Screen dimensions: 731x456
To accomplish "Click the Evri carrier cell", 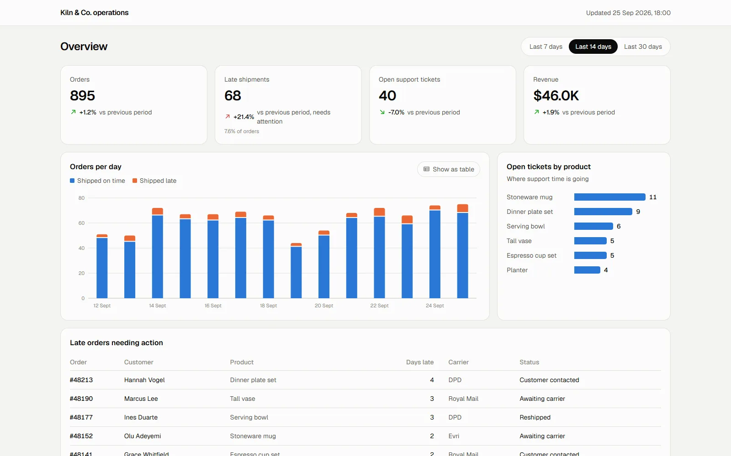I will click(454, 436).
